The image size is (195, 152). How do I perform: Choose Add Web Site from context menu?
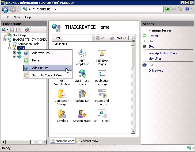42,53
